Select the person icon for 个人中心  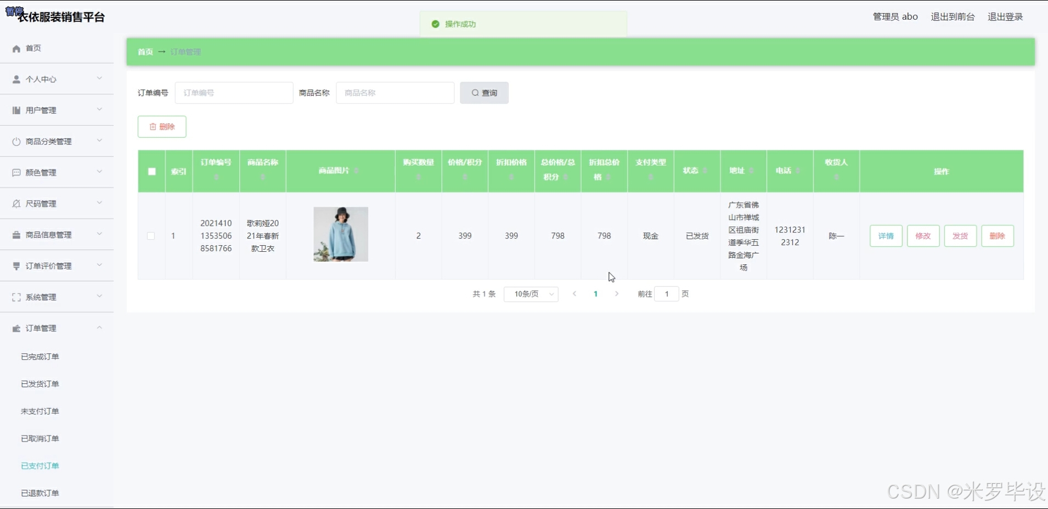(x=16, y=78)
